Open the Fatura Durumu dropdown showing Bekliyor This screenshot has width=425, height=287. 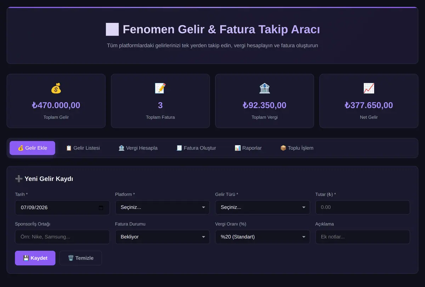pyautogui.click(x=162, y=237)
